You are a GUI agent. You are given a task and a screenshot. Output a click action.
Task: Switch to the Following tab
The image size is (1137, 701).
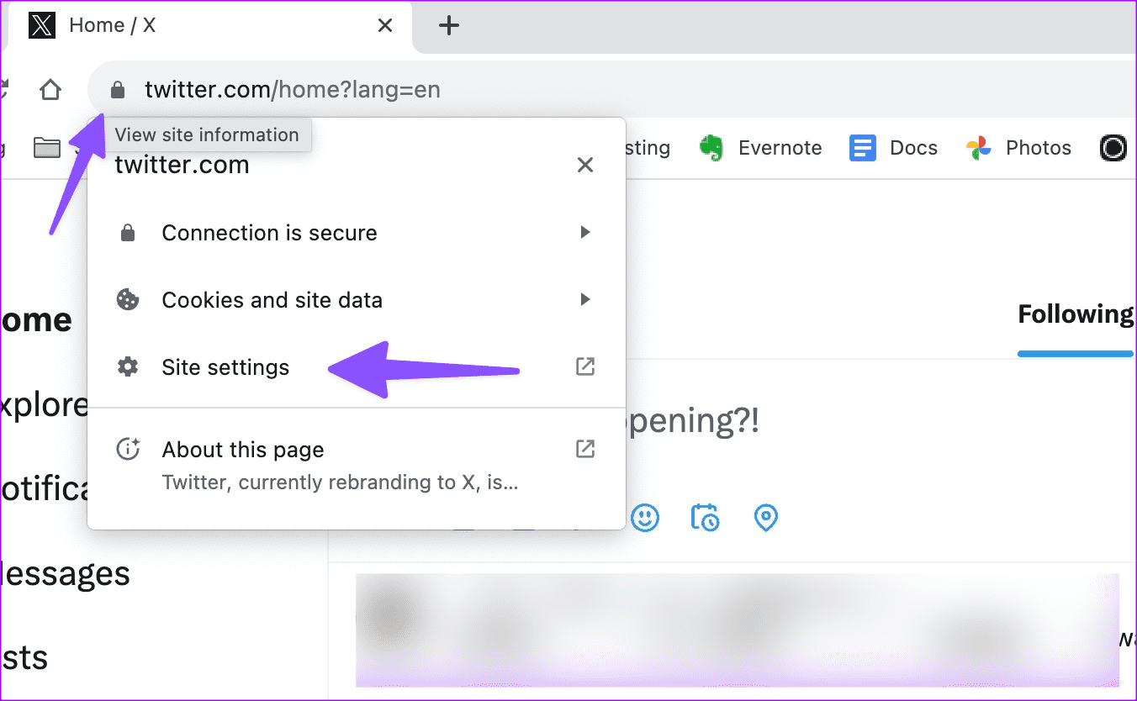(x=1076, y=314)
